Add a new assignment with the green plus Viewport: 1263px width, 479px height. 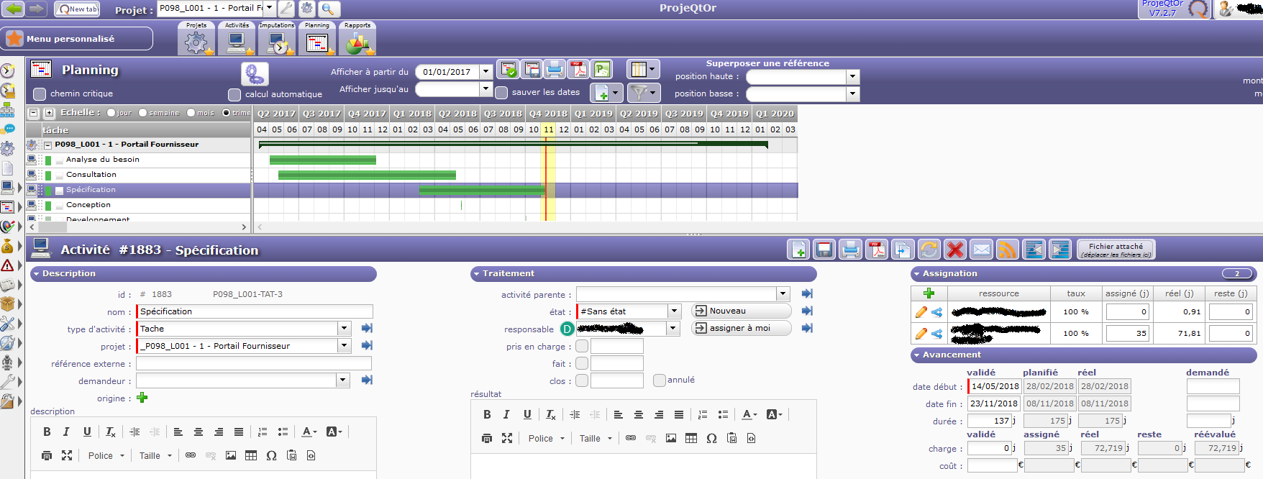click(929, 293)
